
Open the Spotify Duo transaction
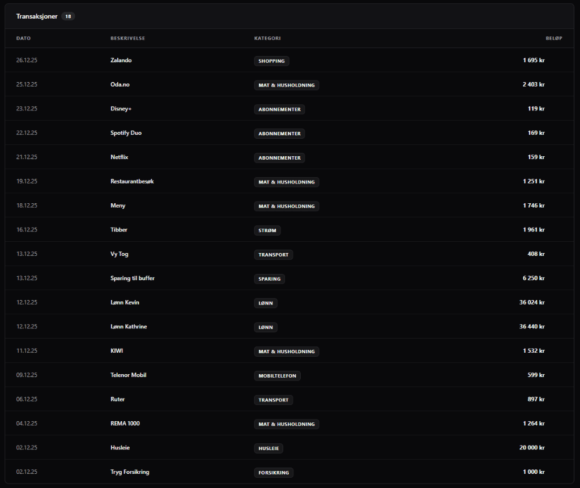click(x=126, y=133)
